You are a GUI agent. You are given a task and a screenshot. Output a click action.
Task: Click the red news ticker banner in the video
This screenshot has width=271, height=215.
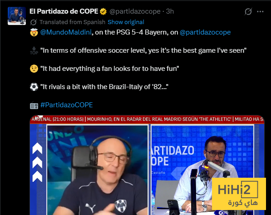click(x=147, y=119)
